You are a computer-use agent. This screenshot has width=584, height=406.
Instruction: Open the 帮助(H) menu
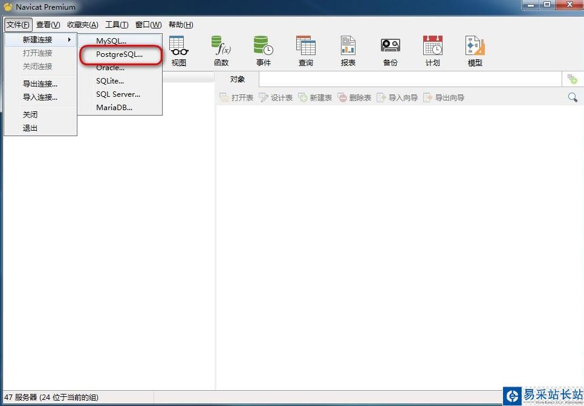point(181,25)
